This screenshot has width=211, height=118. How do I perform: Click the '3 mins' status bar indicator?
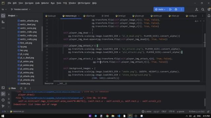[146, 111]
